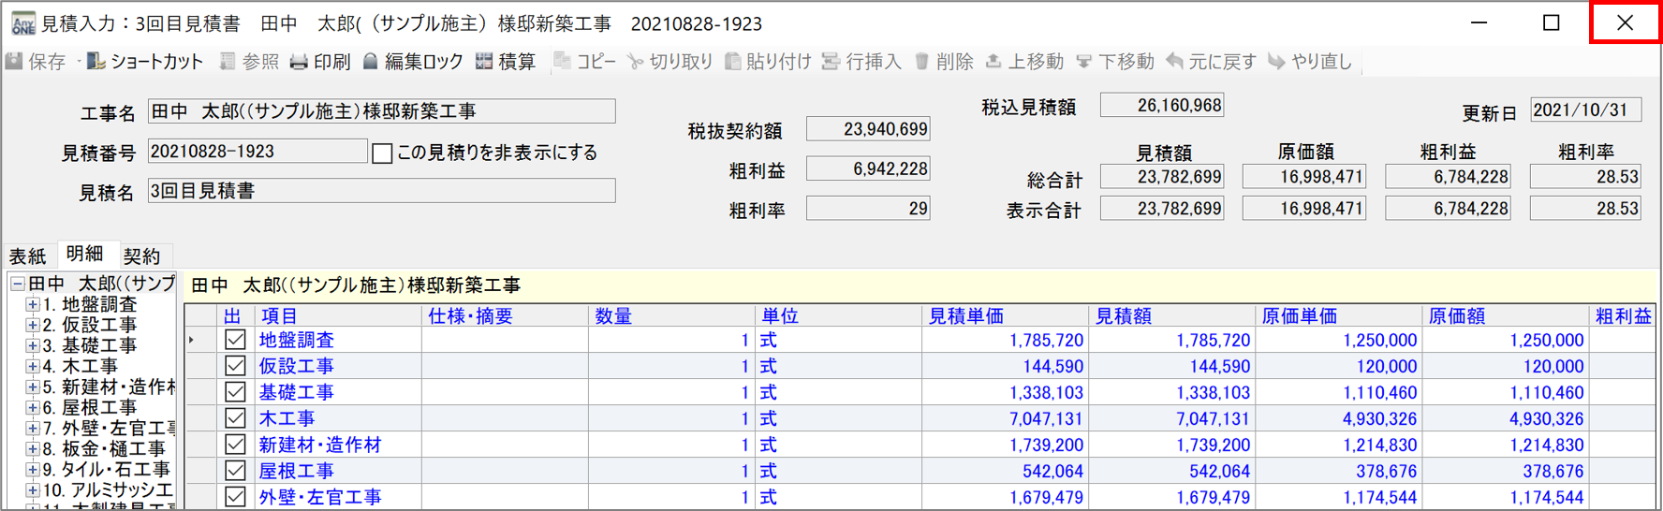Expand the '4. 木工事' tree node
This screenshot has width=1663, height=511.
tap(33, 366)
